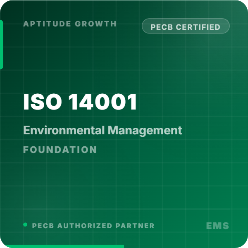
Task: Click the PECB CERTIFIED pill badge
Action: pyautogui.click(x=186, y=27)
